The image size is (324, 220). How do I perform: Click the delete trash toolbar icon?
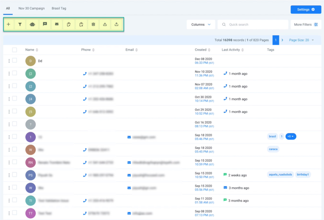click(x=93, y=24)
